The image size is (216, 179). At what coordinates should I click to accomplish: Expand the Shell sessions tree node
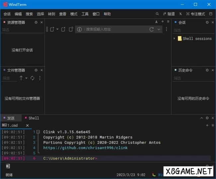pos(174,39)
